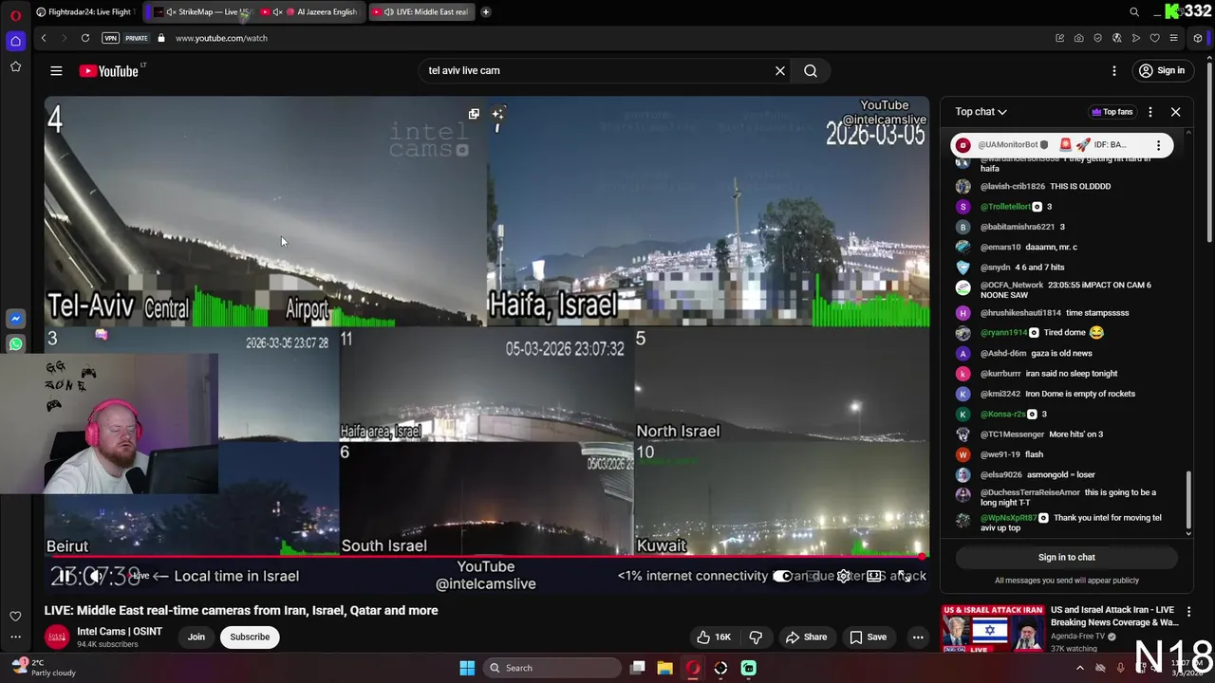Screen dimensions: 1215x683
Task: Click the Opera sidebar home icon
Action: click(x=15, y=41)
